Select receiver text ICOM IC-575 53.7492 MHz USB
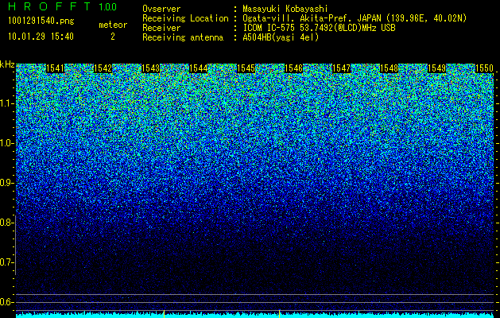This screenshot has height=318, width=500. pyautogui.click(x=319, y=28)
